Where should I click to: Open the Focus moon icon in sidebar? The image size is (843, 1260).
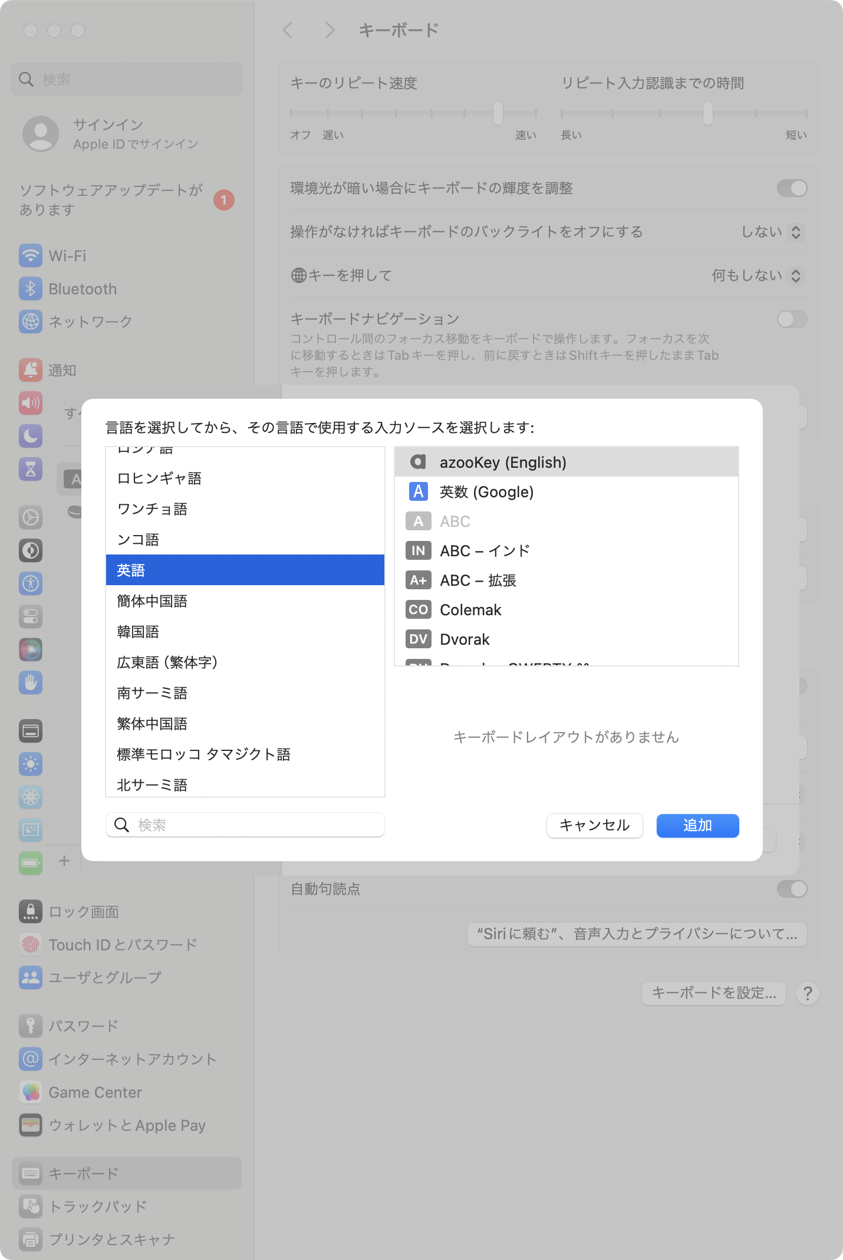[31, 436]
